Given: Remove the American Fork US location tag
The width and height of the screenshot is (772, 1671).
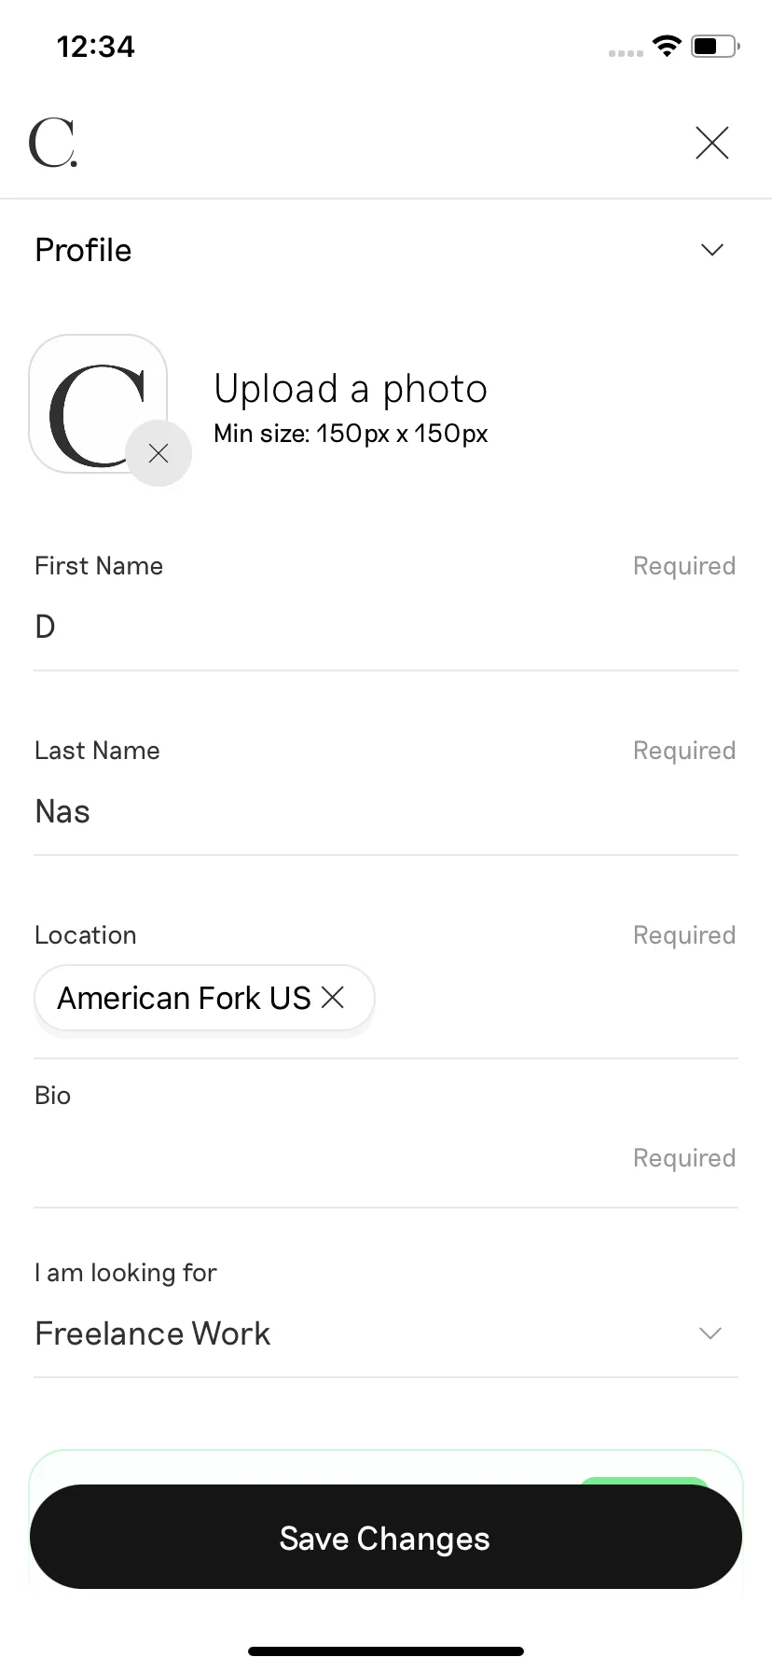Looking at the screenshot, I should [x=333, y=998].
